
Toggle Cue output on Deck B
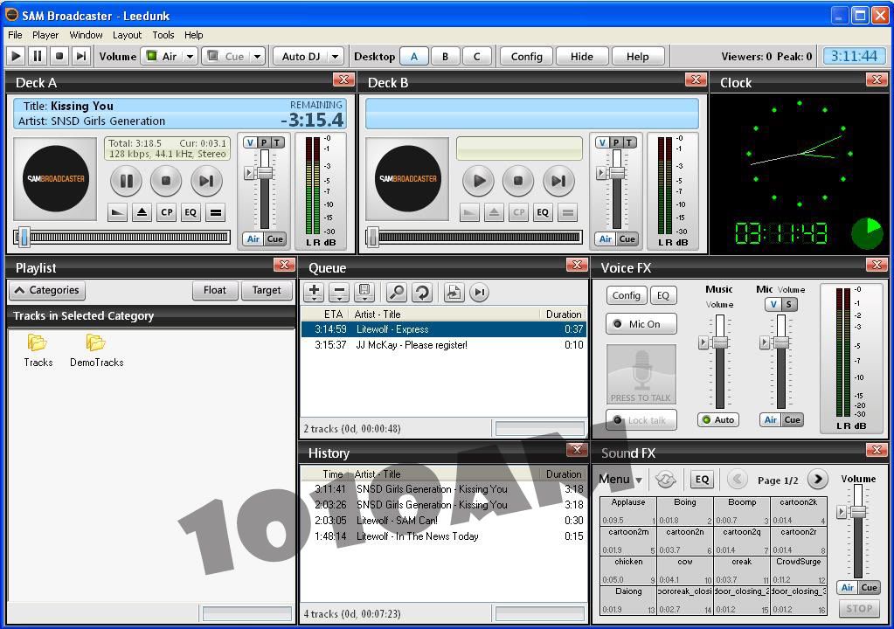pos(627,238)
